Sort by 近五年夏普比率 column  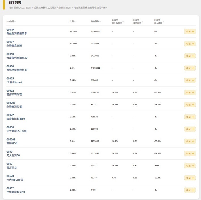click(138, 22)
